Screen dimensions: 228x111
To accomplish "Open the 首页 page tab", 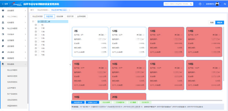I will point(32,10).
